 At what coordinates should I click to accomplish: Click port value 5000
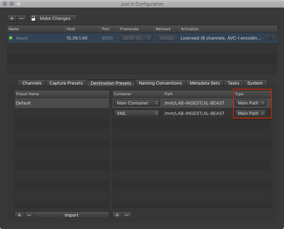click(107, 38)
